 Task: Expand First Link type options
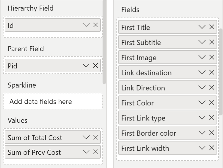[202, 118]
